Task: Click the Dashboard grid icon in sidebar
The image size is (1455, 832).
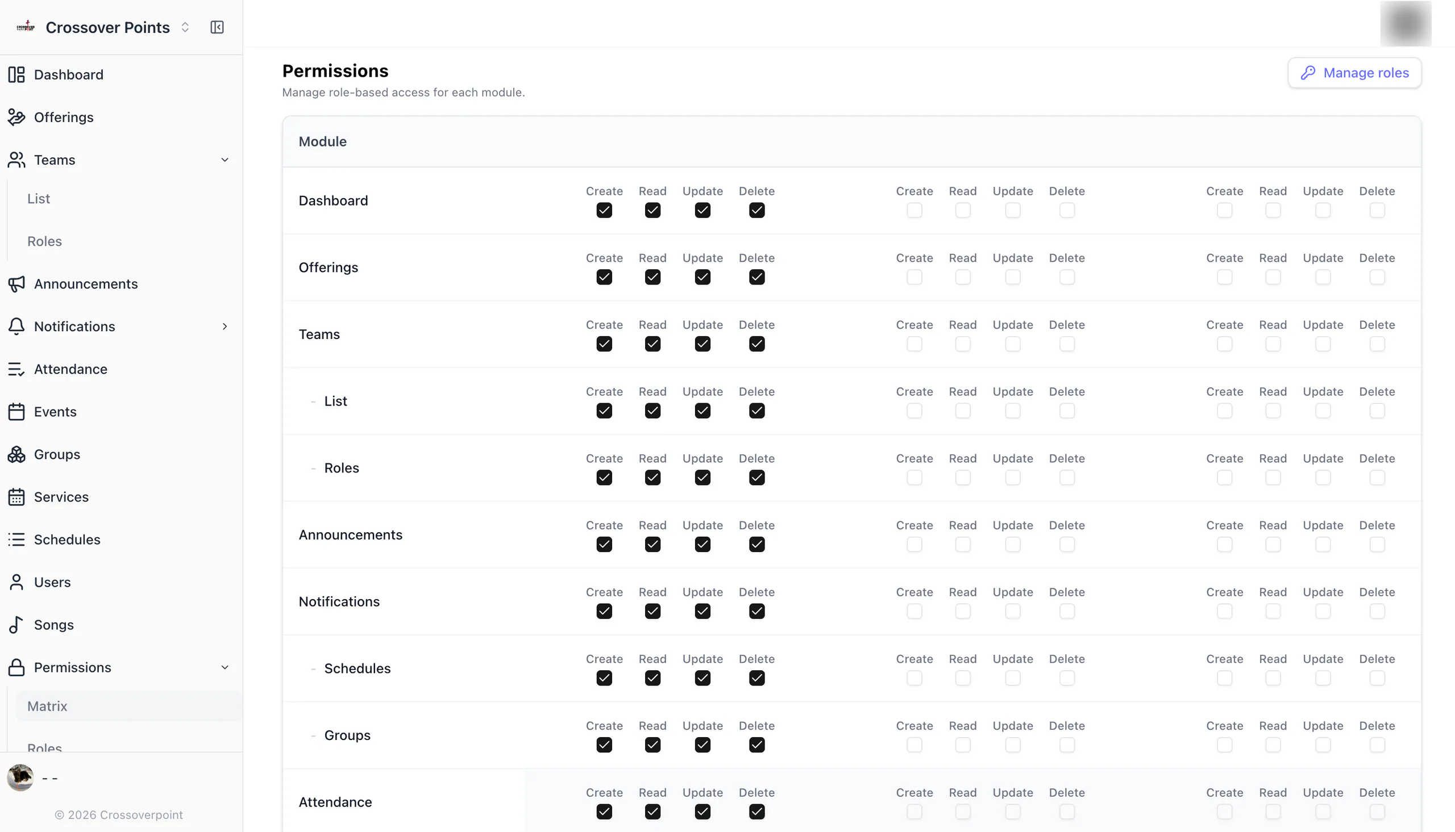Action: point(16,74)
